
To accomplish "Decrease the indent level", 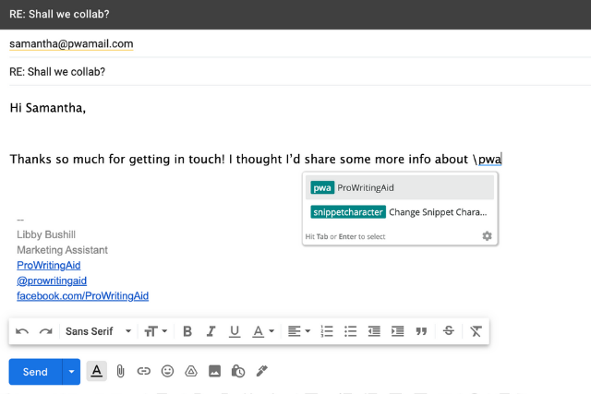I will 374,331.
